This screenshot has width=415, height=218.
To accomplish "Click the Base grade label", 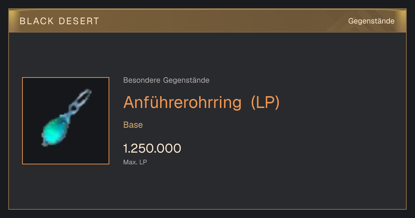I will tap(133, 125).
